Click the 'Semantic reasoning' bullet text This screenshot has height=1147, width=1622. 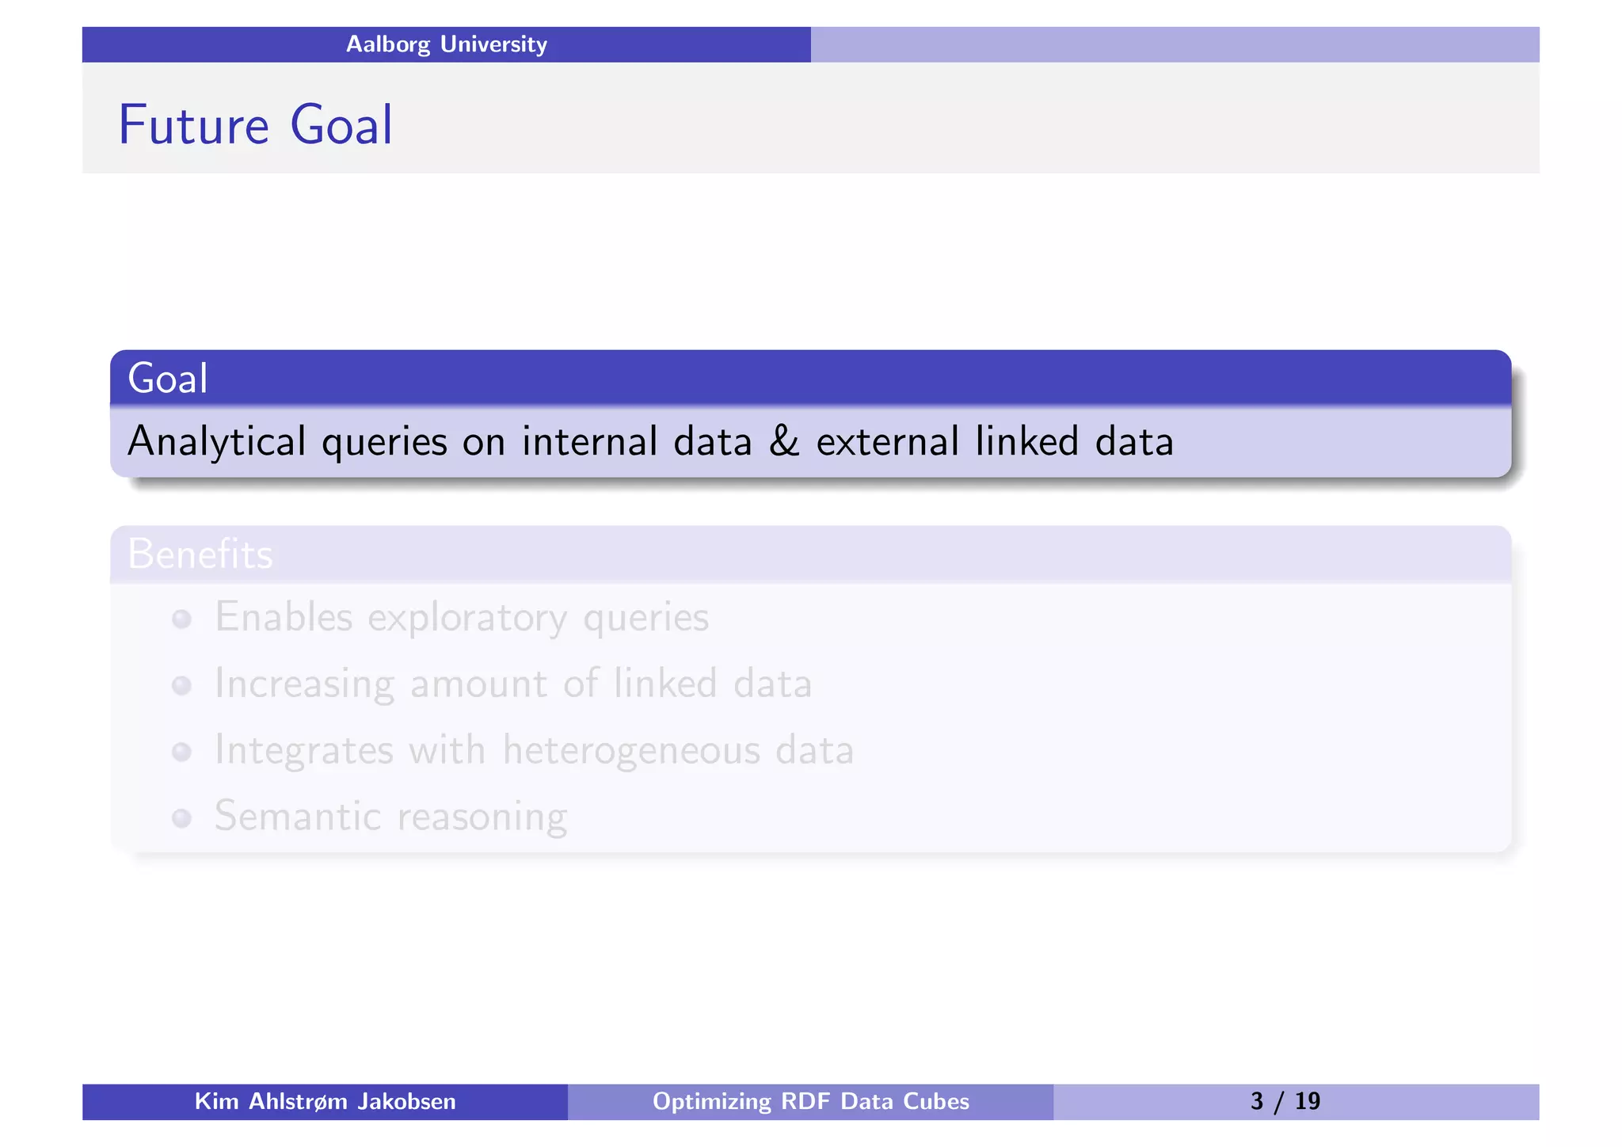click(x=391, y=817)
